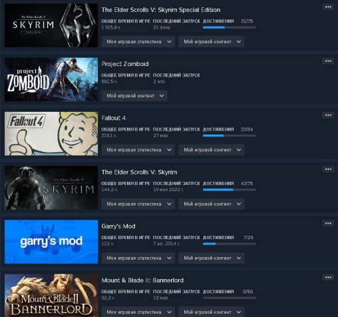Screen dimensions: 338x317
Task: Open the Project Zomboid title link
Action: (125, 64)
